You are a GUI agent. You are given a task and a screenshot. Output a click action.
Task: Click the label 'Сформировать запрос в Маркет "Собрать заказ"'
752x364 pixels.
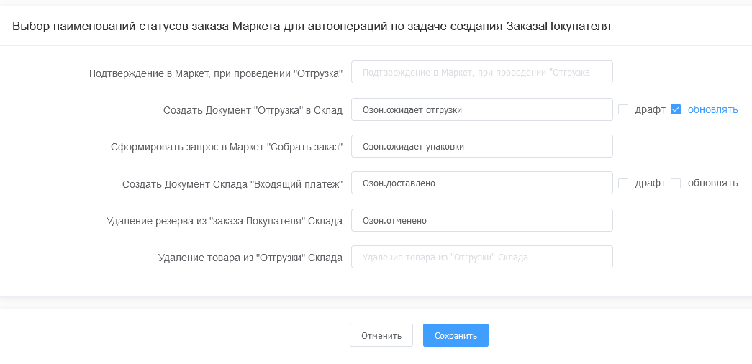pyautogui.click(x=227, y=147)
